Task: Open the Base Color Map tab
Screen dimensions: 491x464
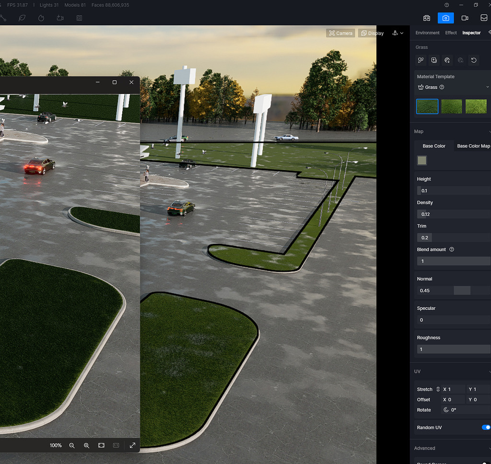Action: [x=473, y=146]
